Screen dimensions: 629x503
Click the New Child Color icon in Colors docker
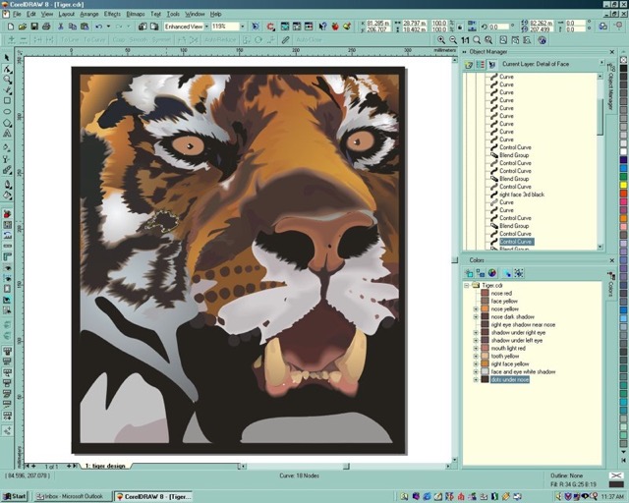pos(481,273)
